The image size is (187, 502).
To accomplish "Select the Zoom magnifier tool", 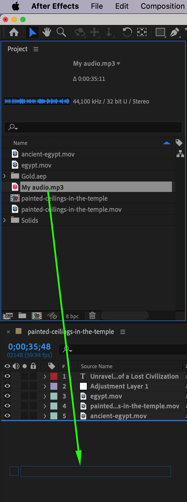I will (61, 32).
